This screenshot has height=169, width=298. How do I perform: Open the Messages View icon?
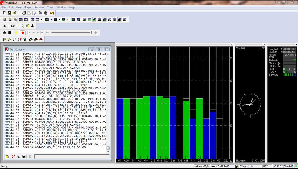(21, 19)
